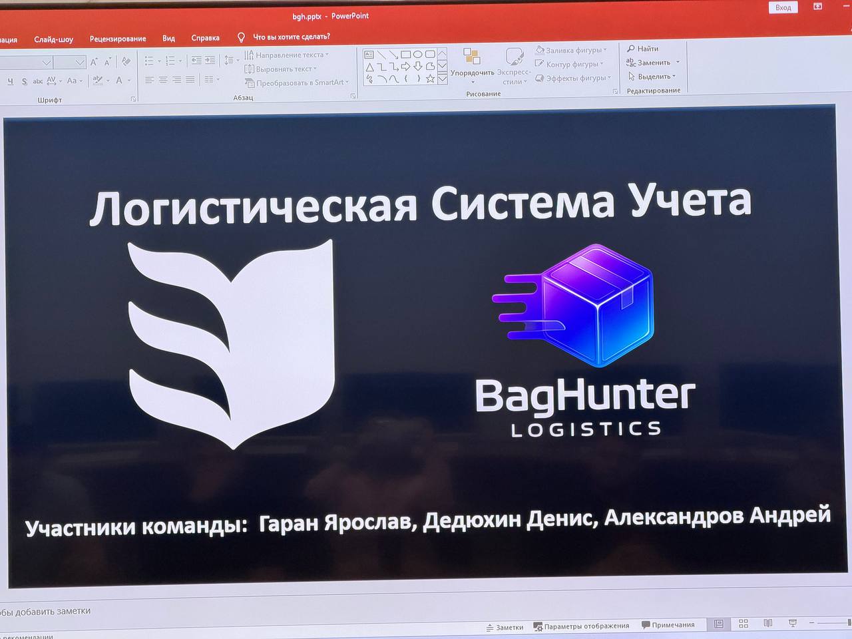Switch to Slide Sorter view
Image resolution: width=852 pixels, height=639 pixels.
(x=743, y=624)
